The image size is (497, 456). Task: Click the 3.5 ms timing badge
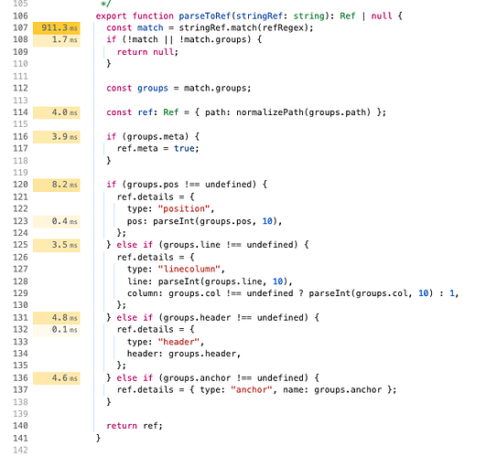pos(57,245)
